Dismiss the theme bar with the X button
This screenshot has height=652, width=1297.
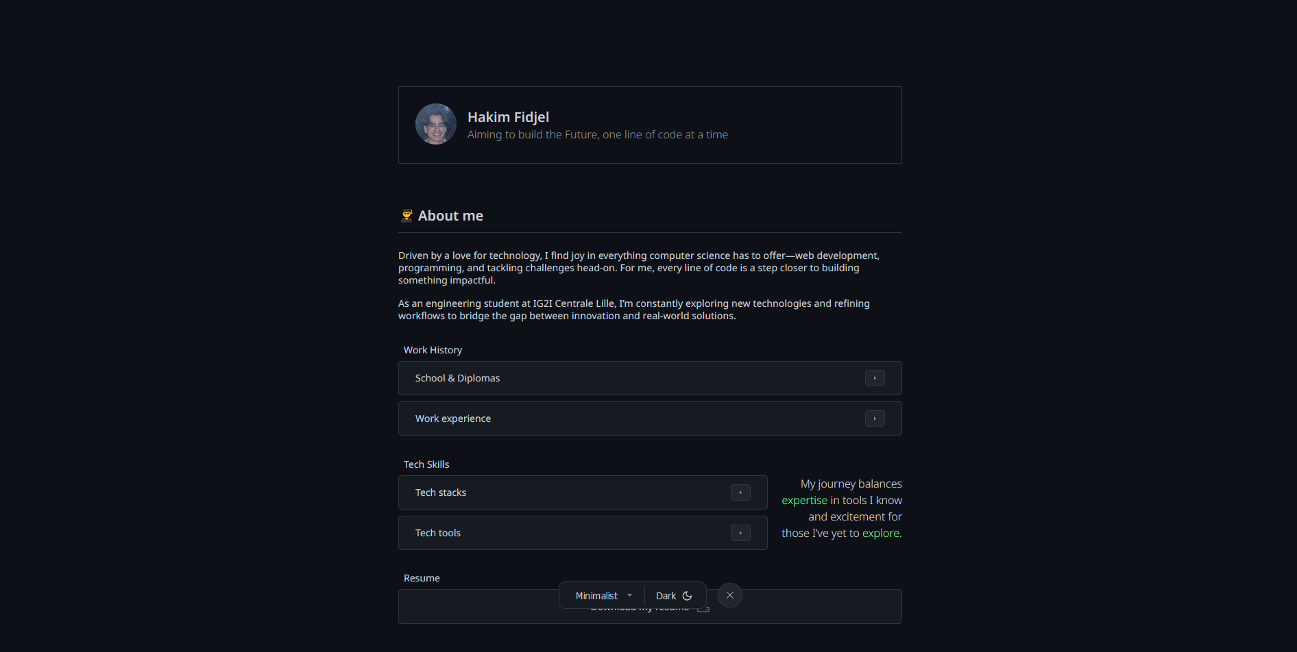coord(730,595)
